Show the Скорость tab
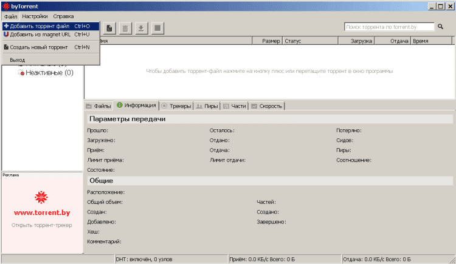Image resolution: width=456 pixels, height=264 pixels. (x=266, y=106)
